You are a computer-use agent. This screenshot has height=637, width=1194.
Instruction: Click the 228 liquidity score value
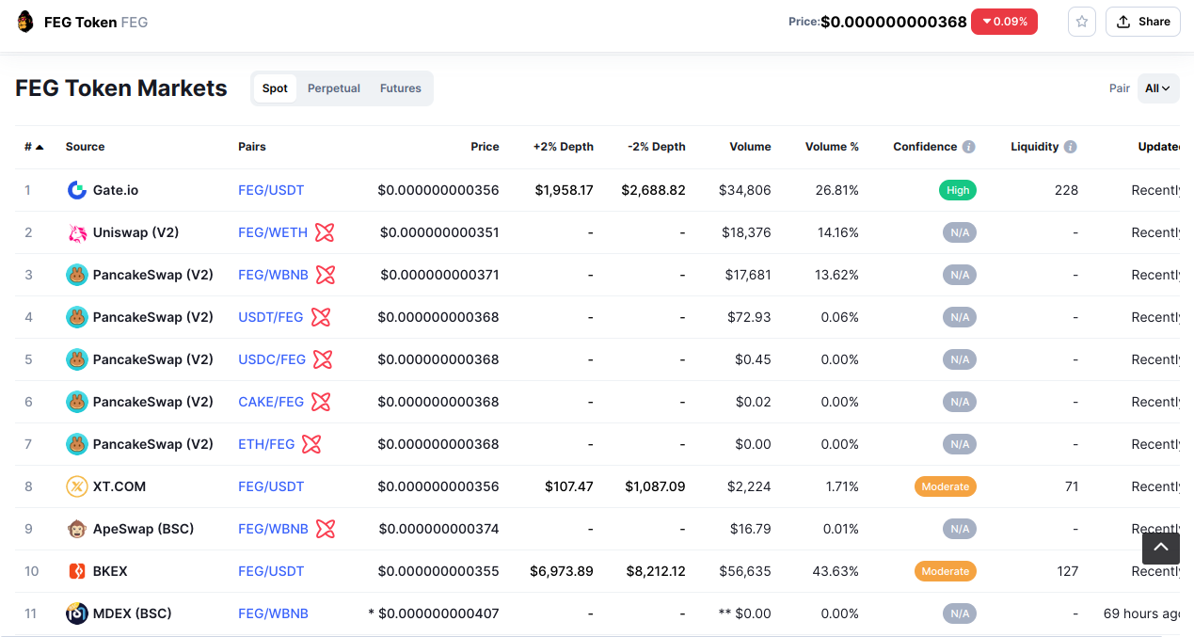pos(1066,190)
